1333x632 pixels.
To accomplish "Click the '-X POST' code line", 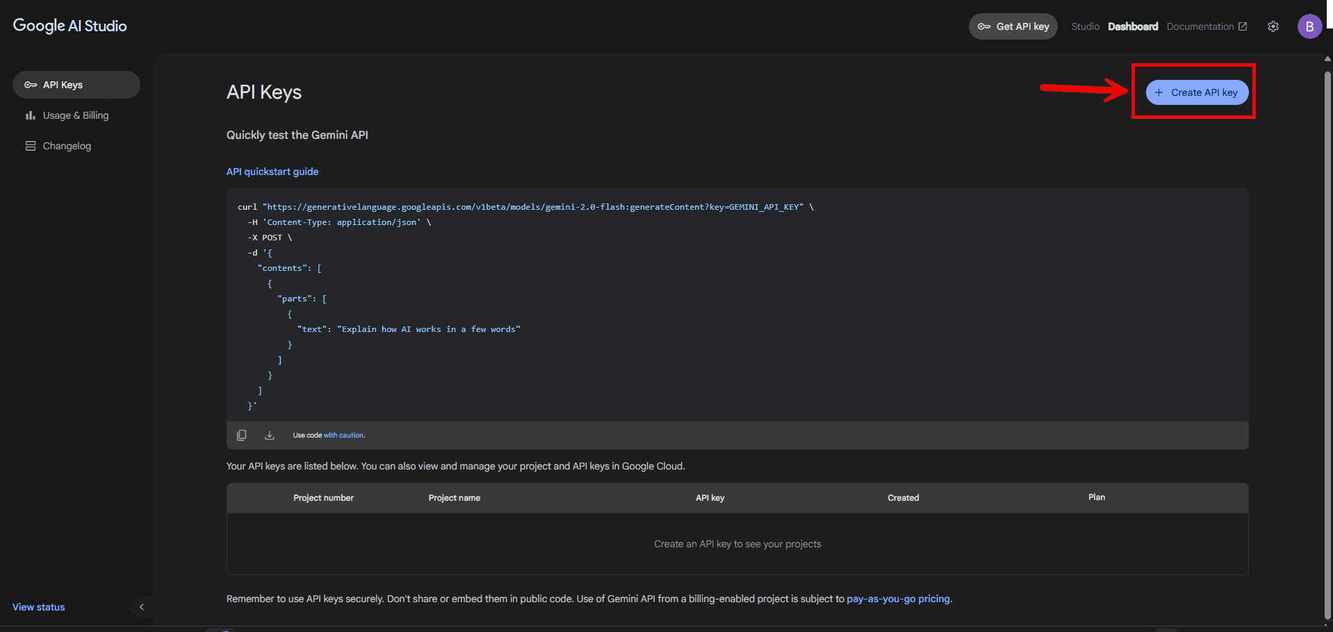I will pos(270,238).
